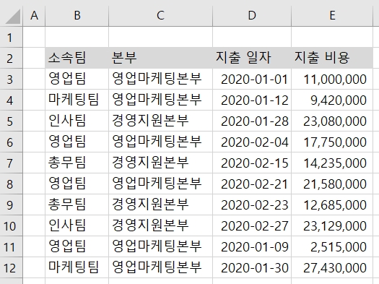This screenshot has width=379, height=284.
Task: Select 경영지원본부 cell in row 9
Action: tap(160, 205)
